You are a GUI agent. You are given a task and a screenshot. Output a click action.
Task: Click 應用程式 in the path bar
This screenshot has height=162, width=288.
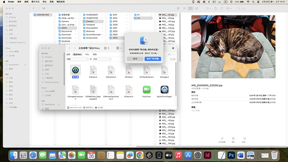pos(89,107)
